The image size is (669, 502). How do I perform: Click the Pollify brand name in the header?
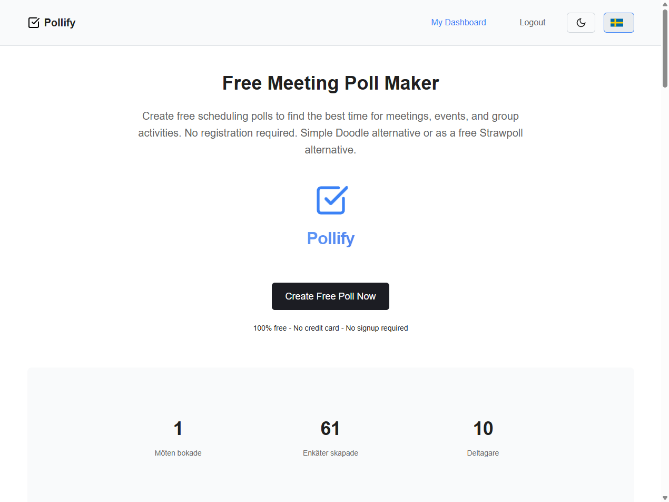click(x=61, y=22)
